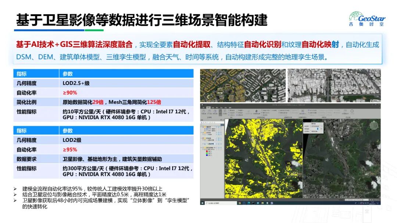Select the highlighted ribbon tab in the GIS software
Image resolution: width=397 pixels, height=223 pixels.
click(x=208, y=107)
